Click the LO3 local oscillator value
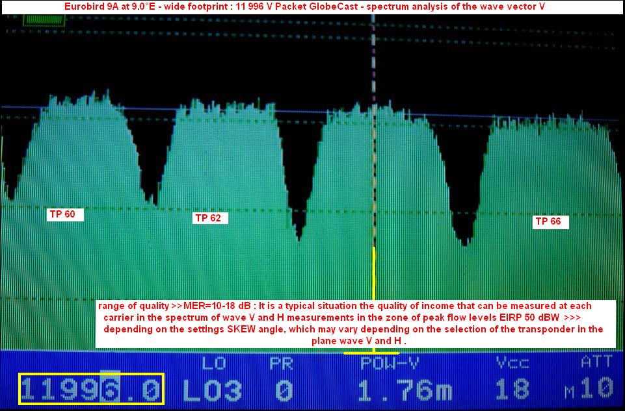This screenshot has width=625, height=411. pyautogui.click(x=212, y=390)
